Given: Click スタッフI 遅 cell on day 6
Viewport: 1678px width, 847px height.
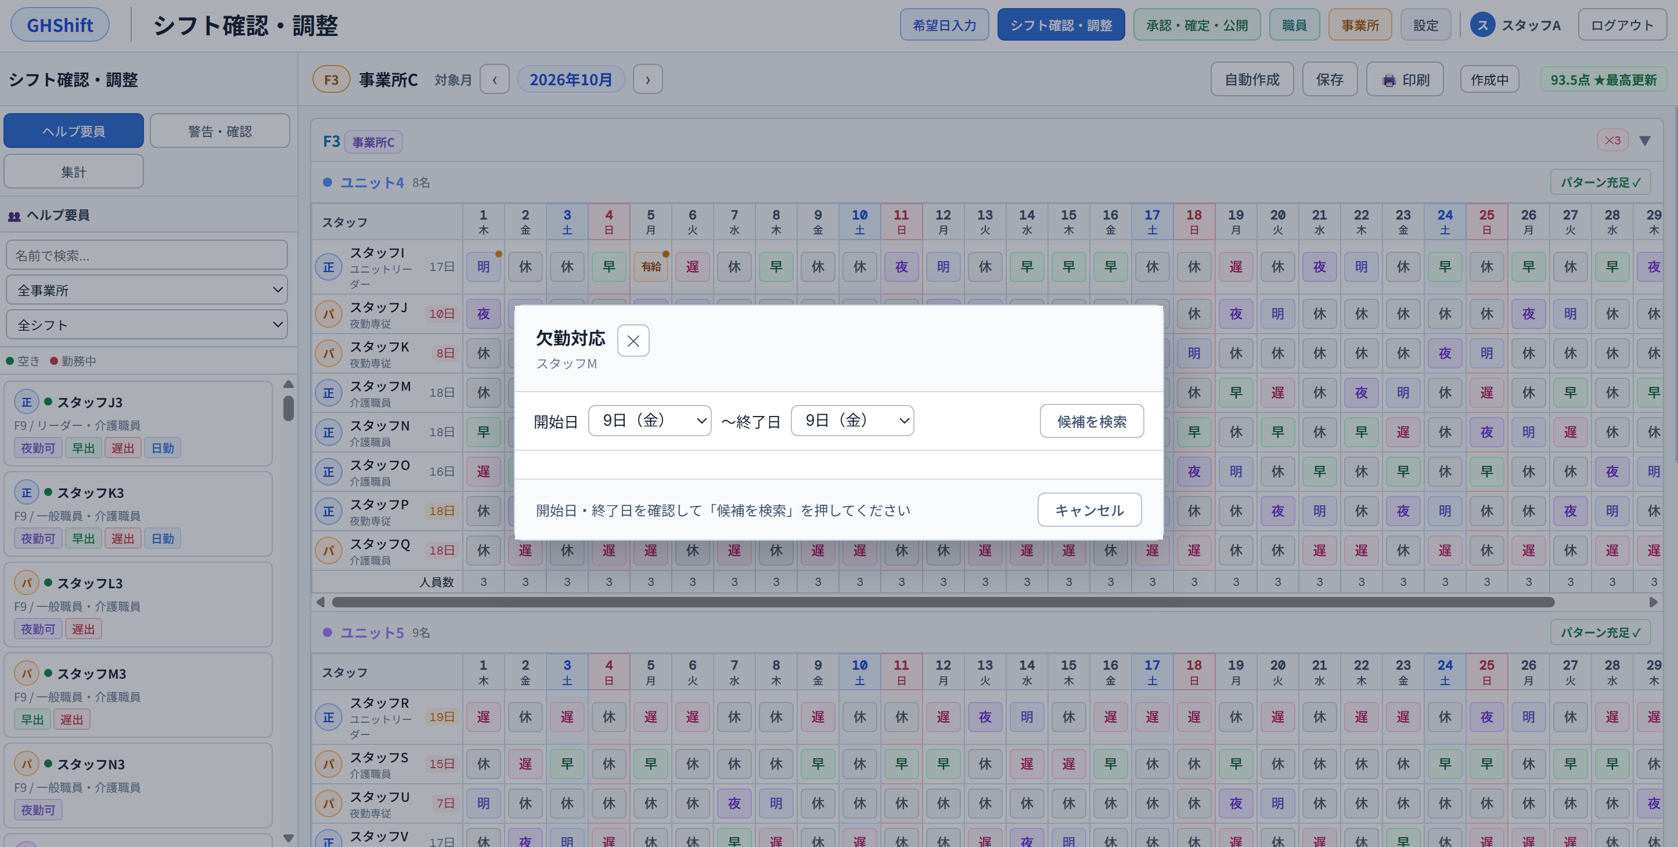Looking at the screenshot, I should (692, 266).
